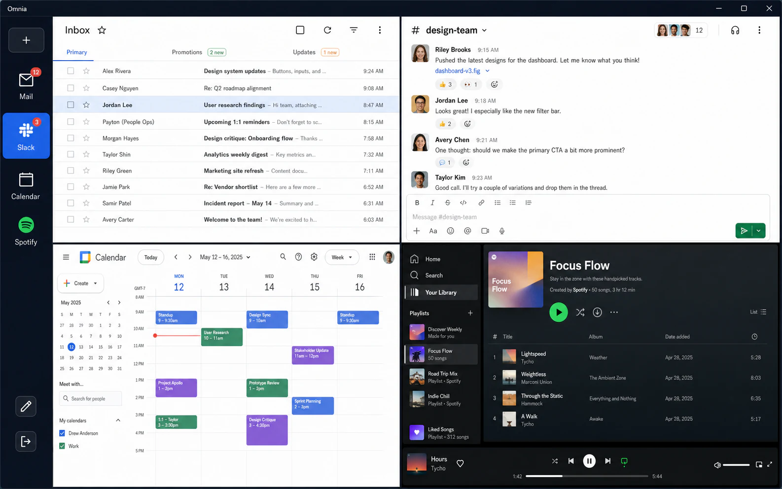
Task: Star the Inbox title
Action: coord(102,30)
